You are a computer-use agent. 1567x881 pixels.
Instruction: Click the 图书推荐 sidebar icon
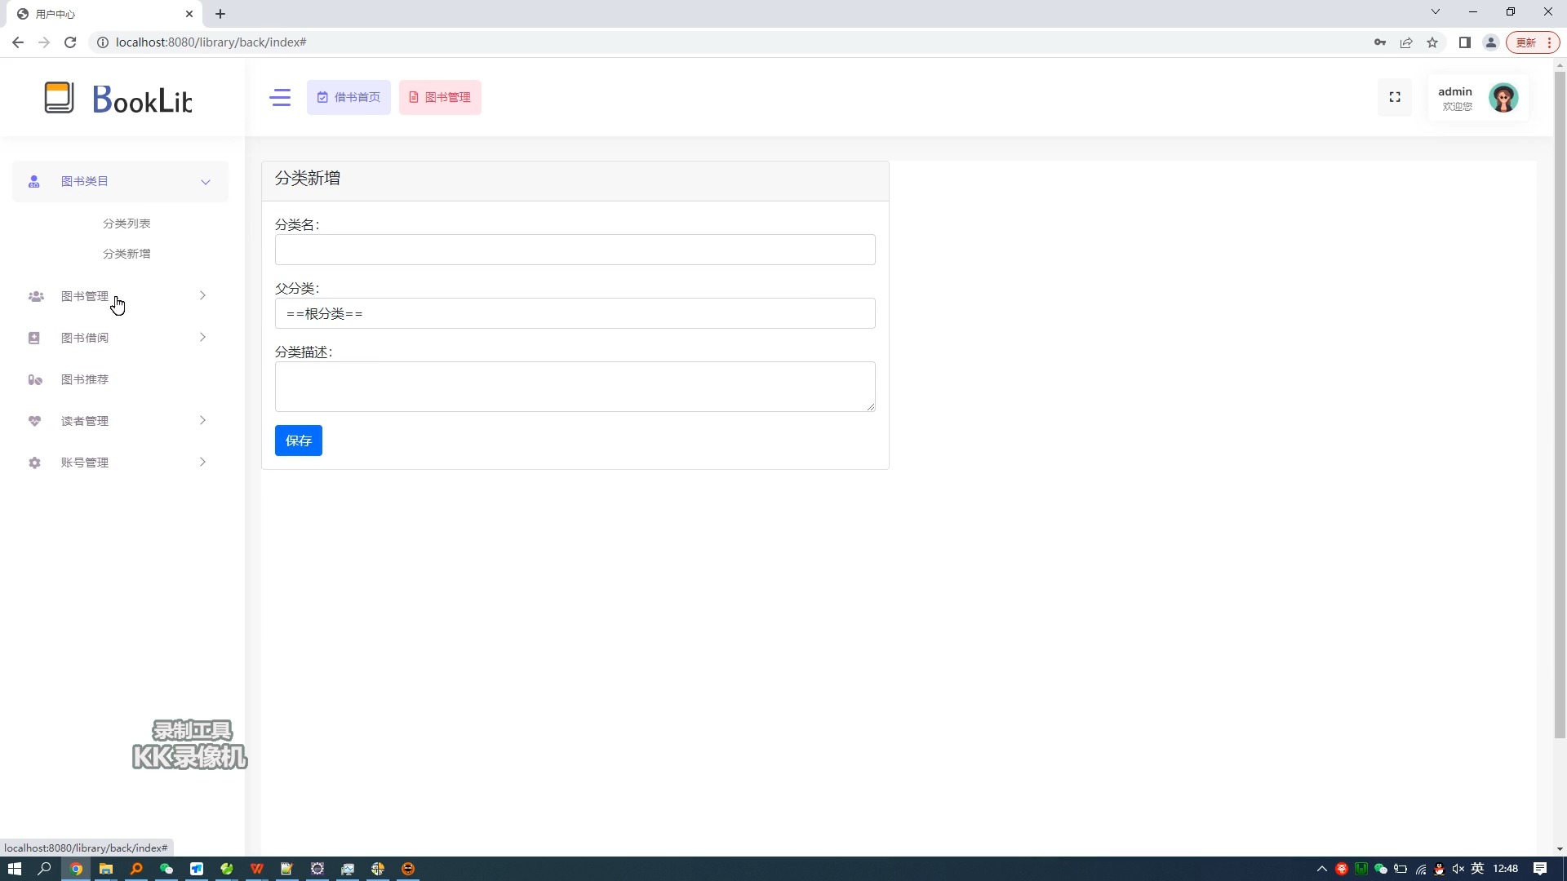click(34, 380)
